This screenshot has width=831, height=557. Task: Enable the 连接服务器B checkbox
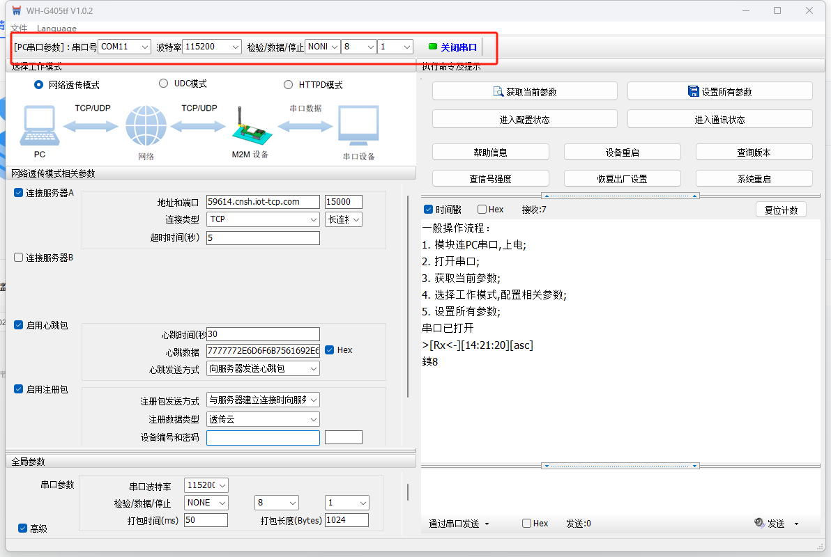pyautogui.click(x=19, y=258)
